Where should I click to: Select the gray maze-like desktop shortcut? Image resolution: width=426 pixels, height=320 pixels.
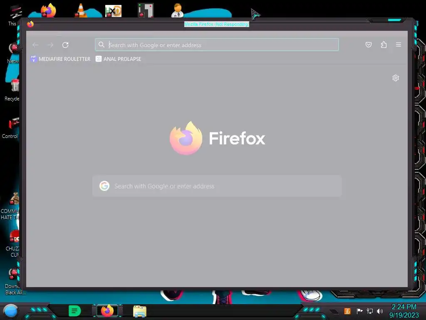click(146, 10)
